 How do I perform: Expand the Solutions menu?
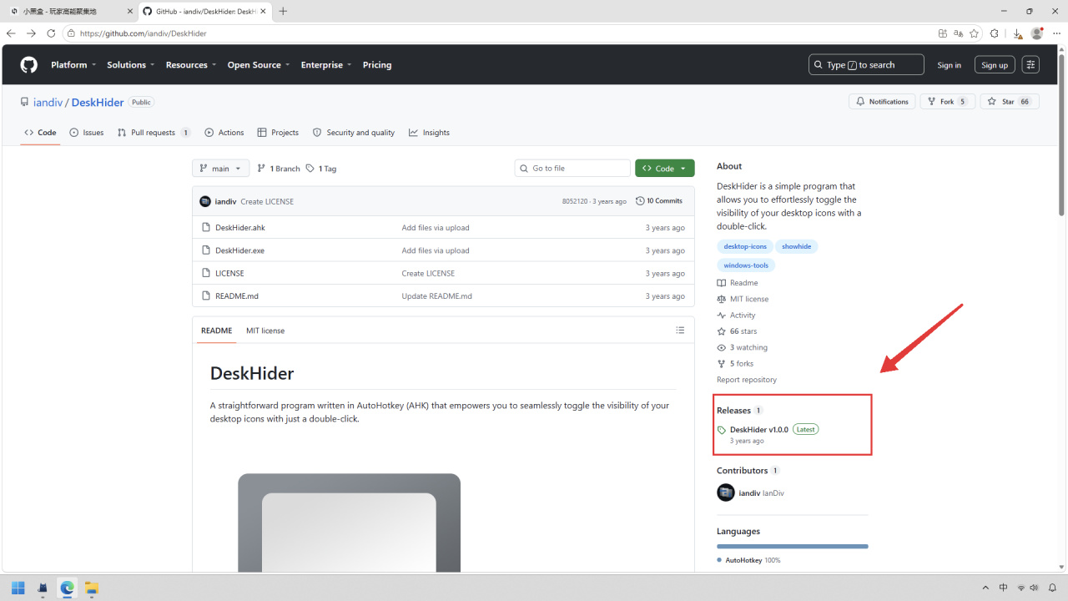(x=131, y=65)
